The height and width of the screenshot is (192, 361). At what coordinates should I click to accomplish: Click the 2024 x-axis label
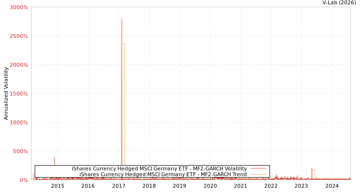(332, 186)
